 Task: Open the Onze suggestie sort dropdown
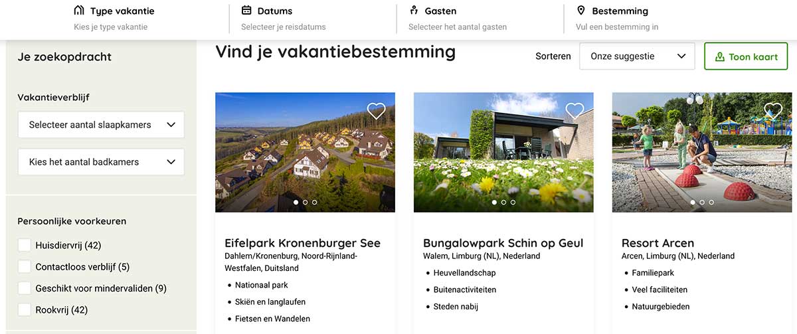(637, 56)
